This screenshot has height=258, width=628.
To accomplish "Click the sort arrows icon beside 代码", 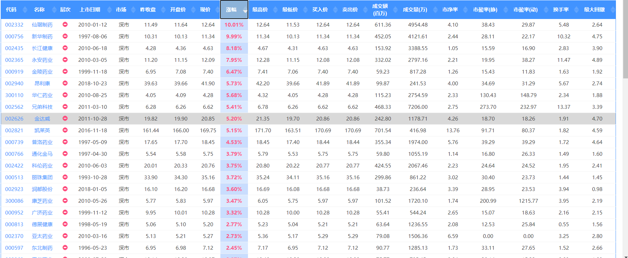I will pyautogui.click(x=24, y=10).
